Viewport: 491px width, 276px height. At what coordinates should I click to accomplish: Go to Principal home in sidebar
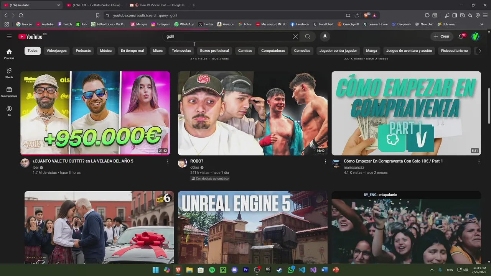coord(9,54)
